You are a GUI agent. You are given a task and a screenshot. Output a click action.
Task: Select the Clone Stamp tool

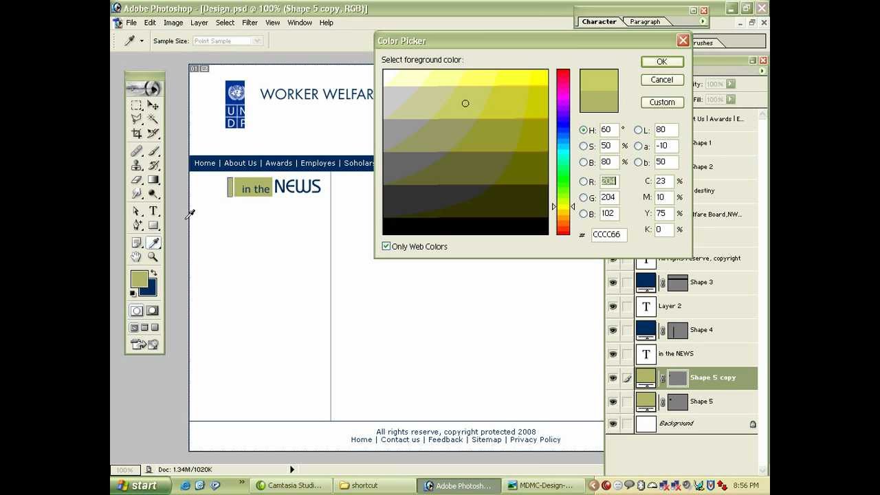[136, 166]
